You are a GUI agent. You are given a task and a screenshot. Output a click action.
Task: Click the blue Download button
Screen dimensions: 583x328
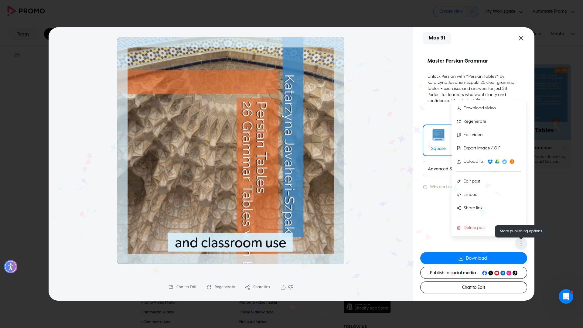coord(473,258)
